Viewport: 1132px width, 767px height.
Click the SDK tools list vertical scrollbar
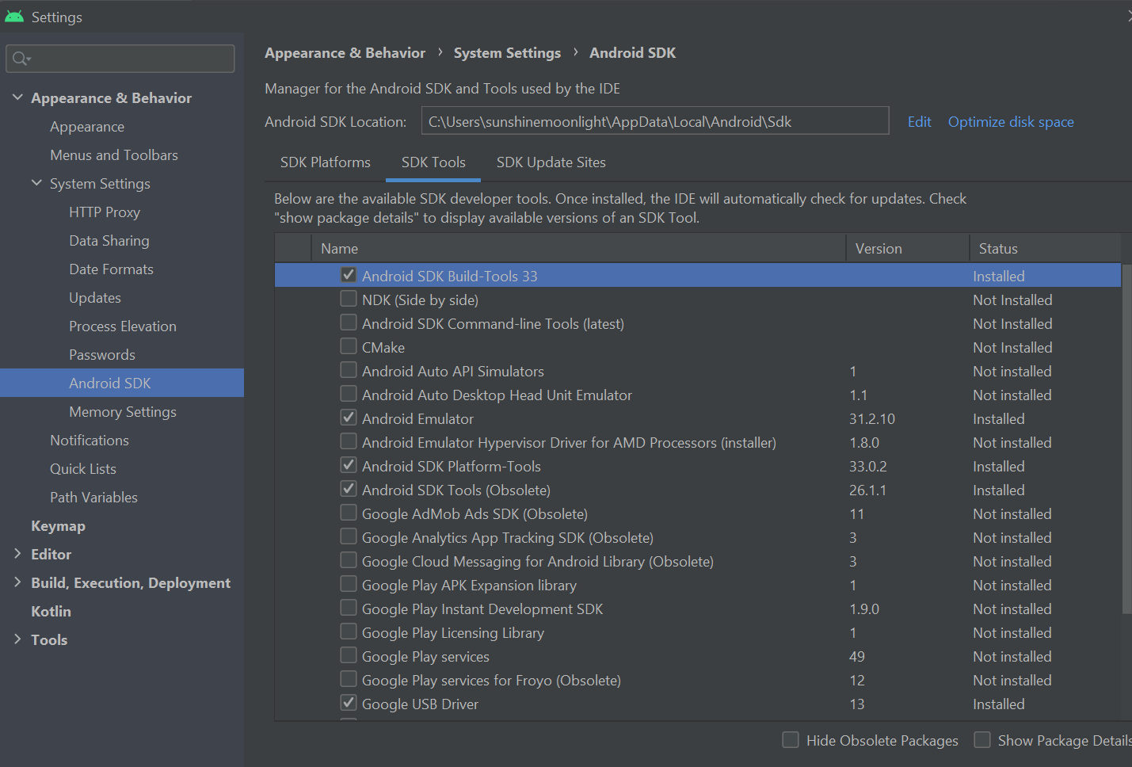(1127, 436)
